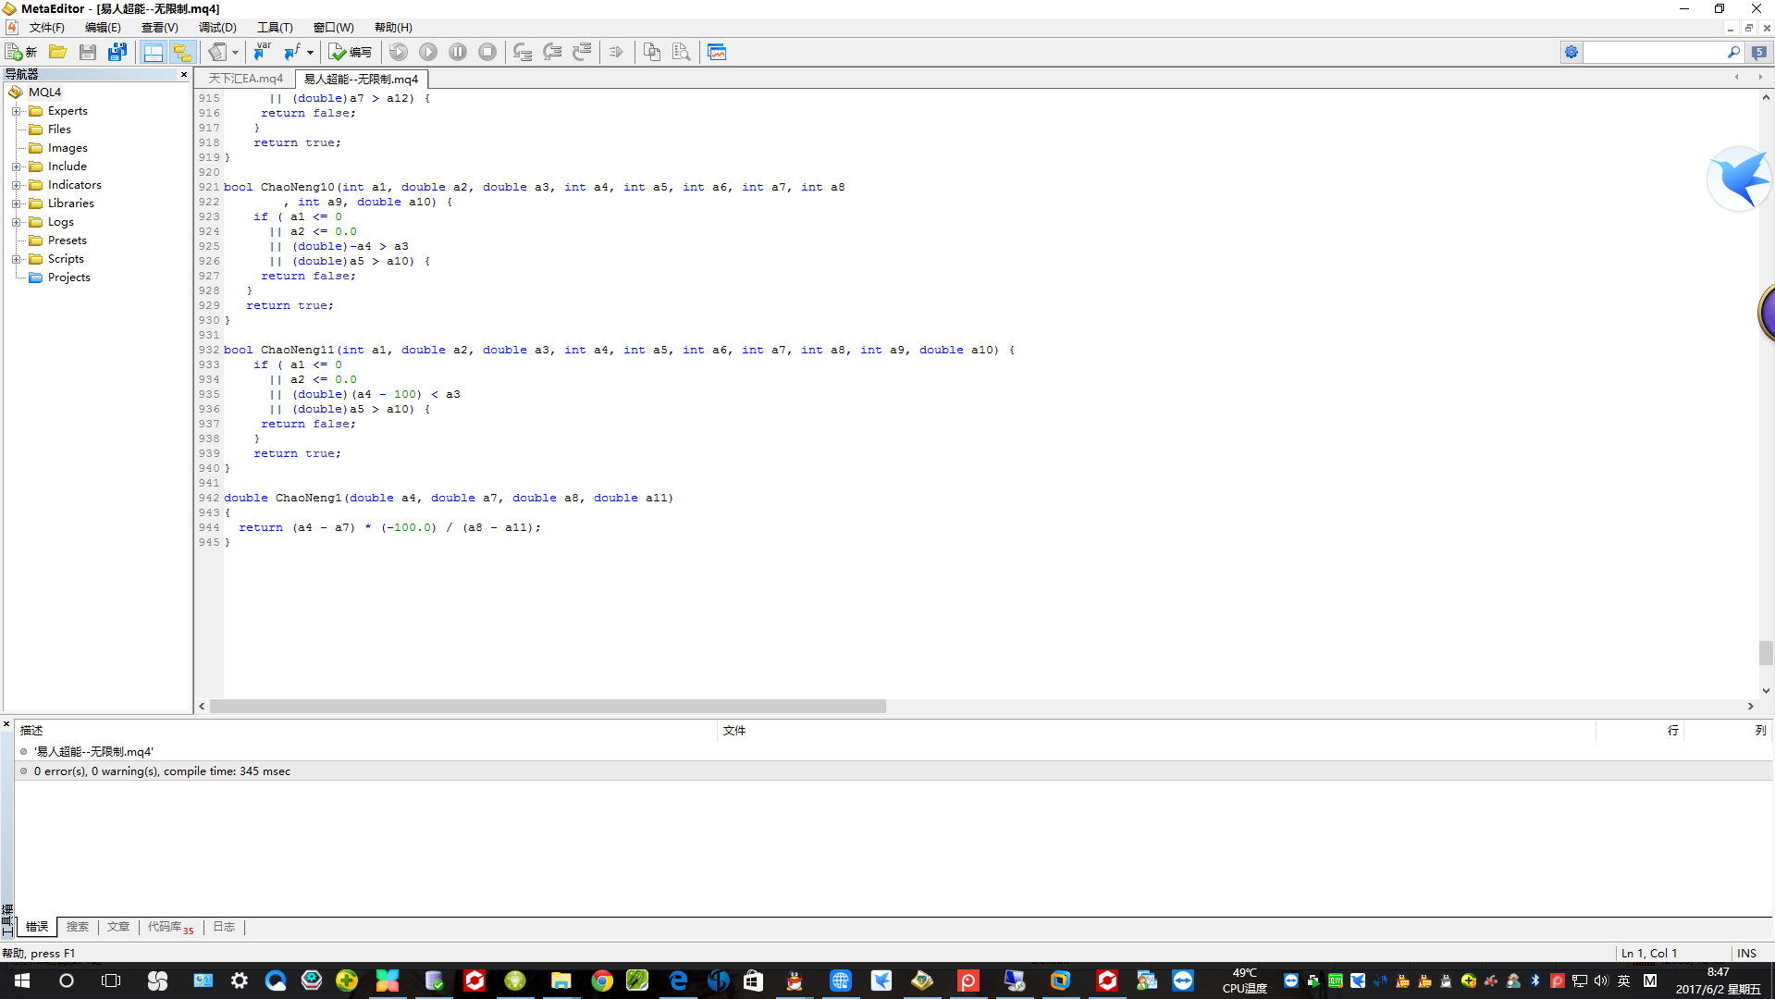Open the styler dropdown arrow
The image size is (1775, 999).
point(235,52)
